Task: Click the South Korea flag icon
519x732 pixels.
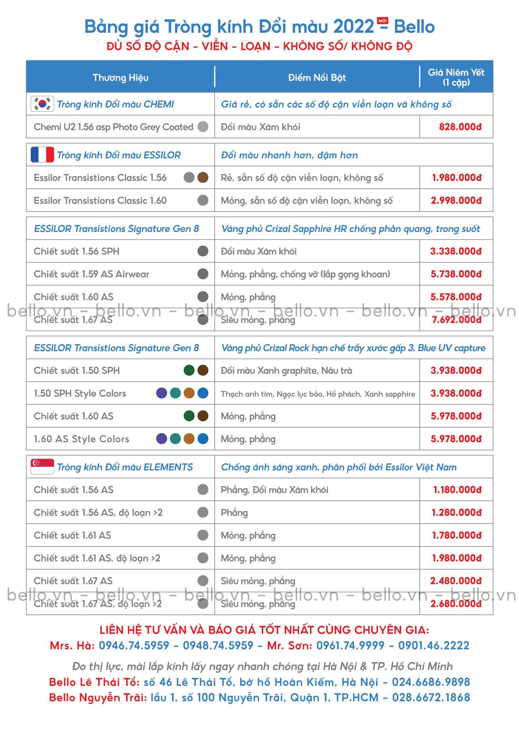Action: click(x=43, y=104)
